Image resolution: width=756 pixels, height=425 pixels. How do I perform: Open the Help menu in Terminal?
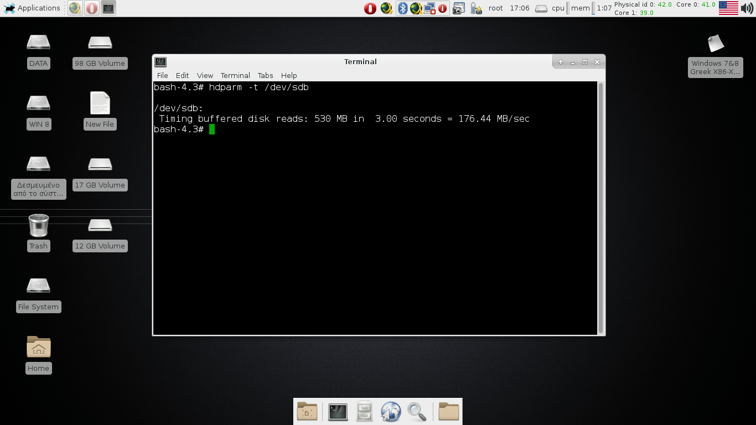point(289,75)
